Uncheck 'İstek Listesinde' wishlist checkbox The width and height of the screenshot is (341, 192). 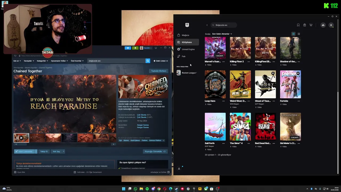(x=17, y=151)
